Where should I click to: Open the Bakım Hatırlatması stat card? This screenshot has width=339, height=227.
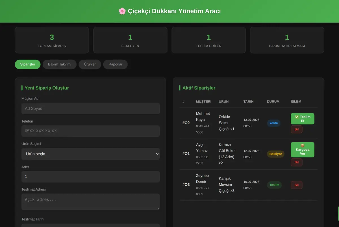[x=287, y=40]
